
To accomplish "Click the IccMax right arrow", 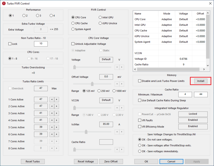I will (122, 132).
